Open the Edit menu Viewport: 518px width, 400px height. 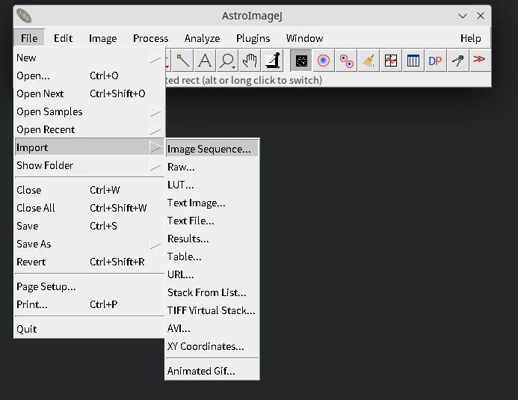tap(63, 38)
